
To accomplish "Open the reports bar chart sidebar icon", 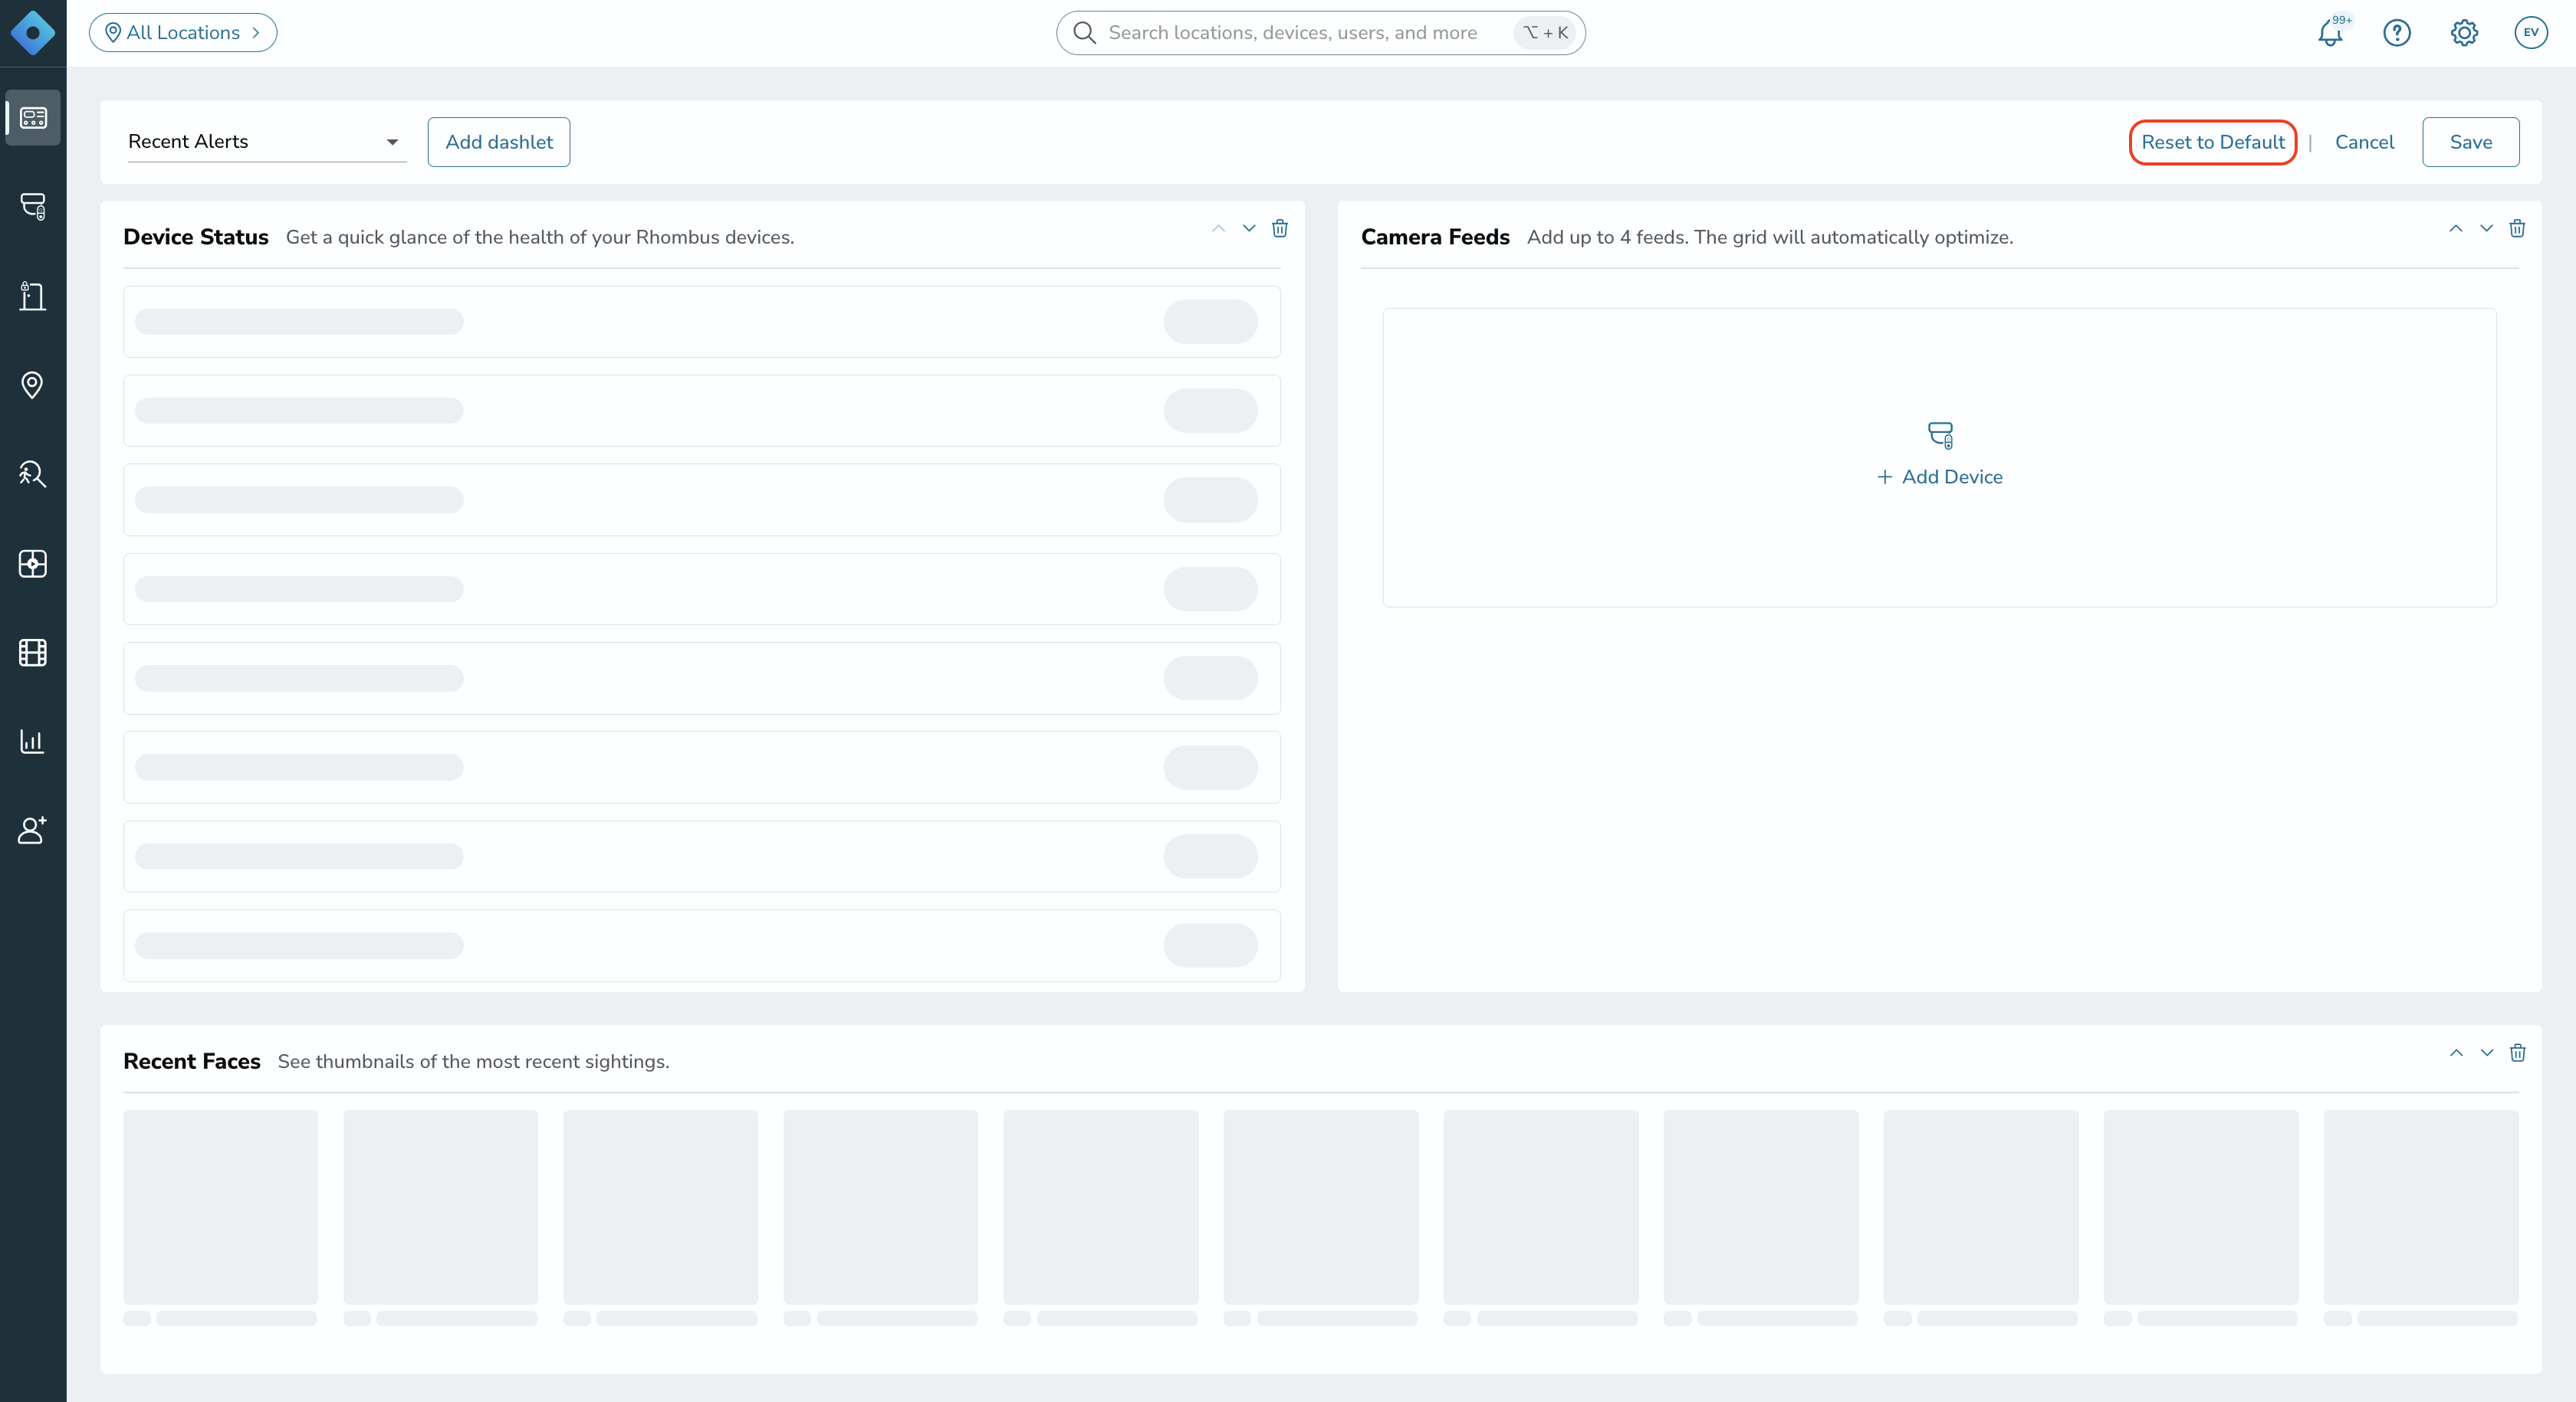I will [x=33, y=742].
